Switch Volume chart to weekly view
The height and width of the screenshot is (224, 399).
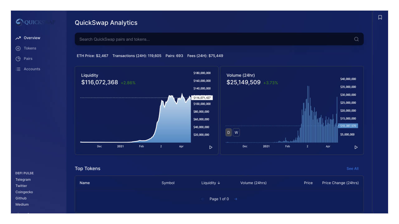[x=236, y=133]
